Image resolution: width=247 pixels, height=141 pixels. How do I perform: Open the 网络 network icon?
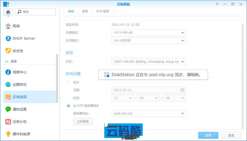(x=8, y=26)
